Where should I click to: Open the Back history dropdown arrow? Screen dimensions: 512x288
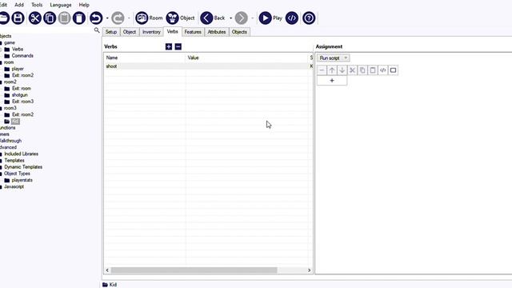click(230, 18)
